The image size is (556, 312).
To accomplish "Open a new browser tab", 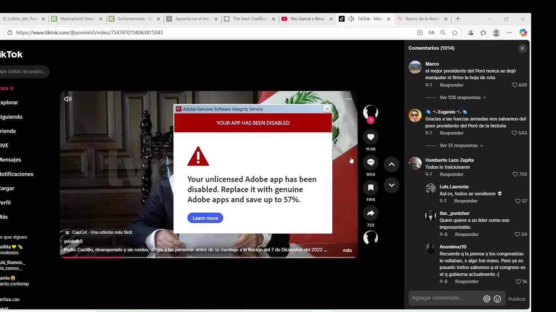I will (457, 19).
